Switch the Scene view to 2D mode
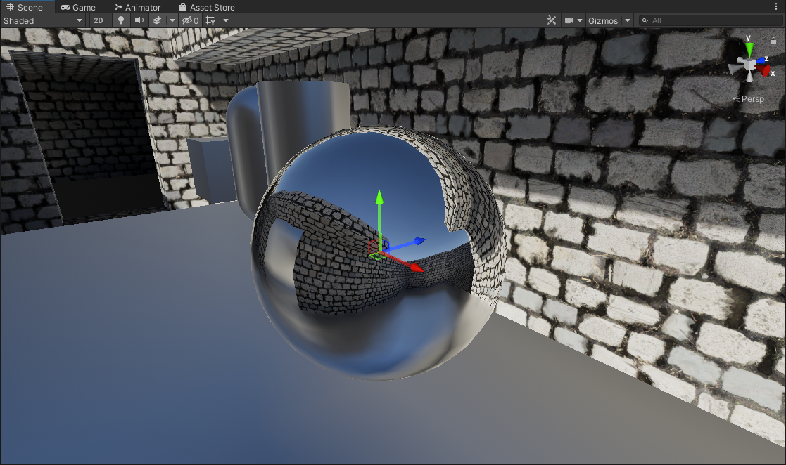Image resolution: width=786 pixels, height=465 pixels. click(x=99, y=20)
